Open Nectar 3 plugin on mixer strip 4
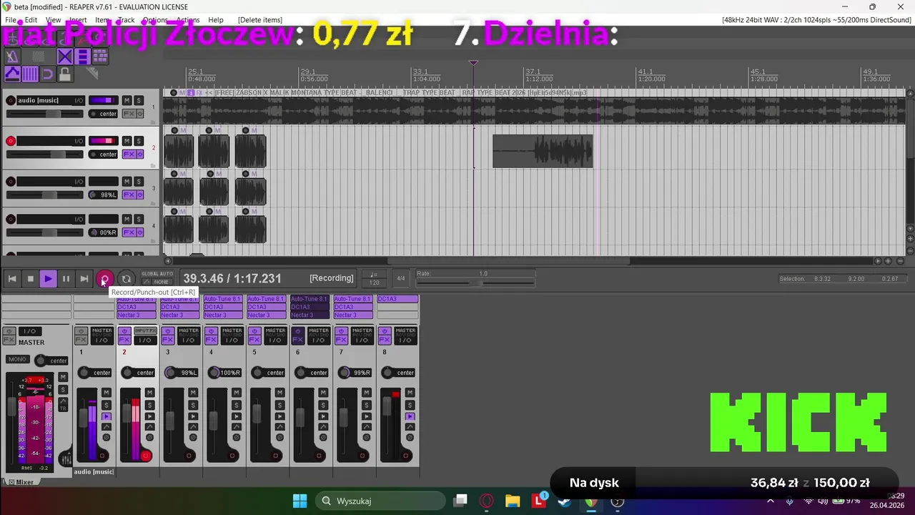 click(x=223, y=315)
